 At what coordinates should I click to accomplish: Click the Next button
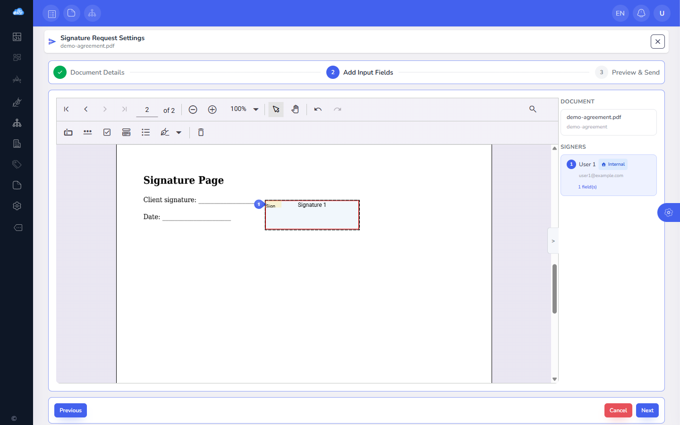point(647,410)
